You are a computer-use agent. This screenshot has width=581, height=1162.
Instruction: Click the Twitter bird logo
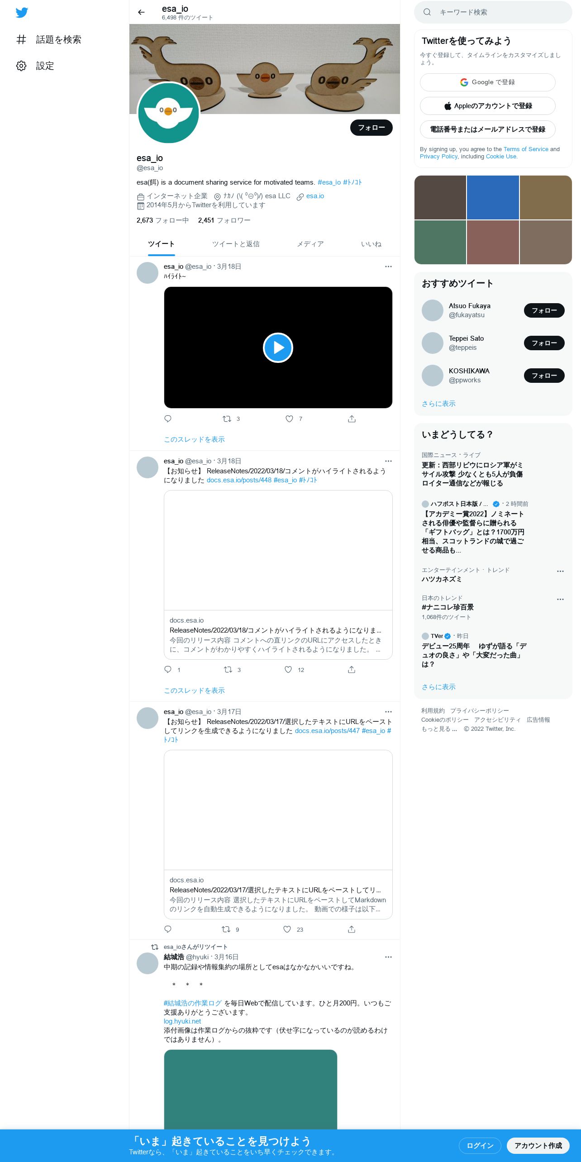point(22,13)
